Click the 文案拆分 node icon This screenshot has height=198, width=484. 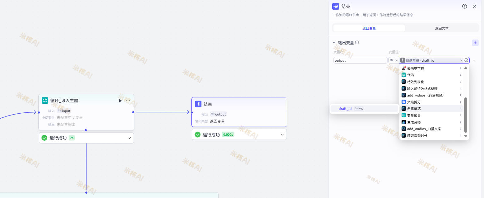[x=404, y=102]
